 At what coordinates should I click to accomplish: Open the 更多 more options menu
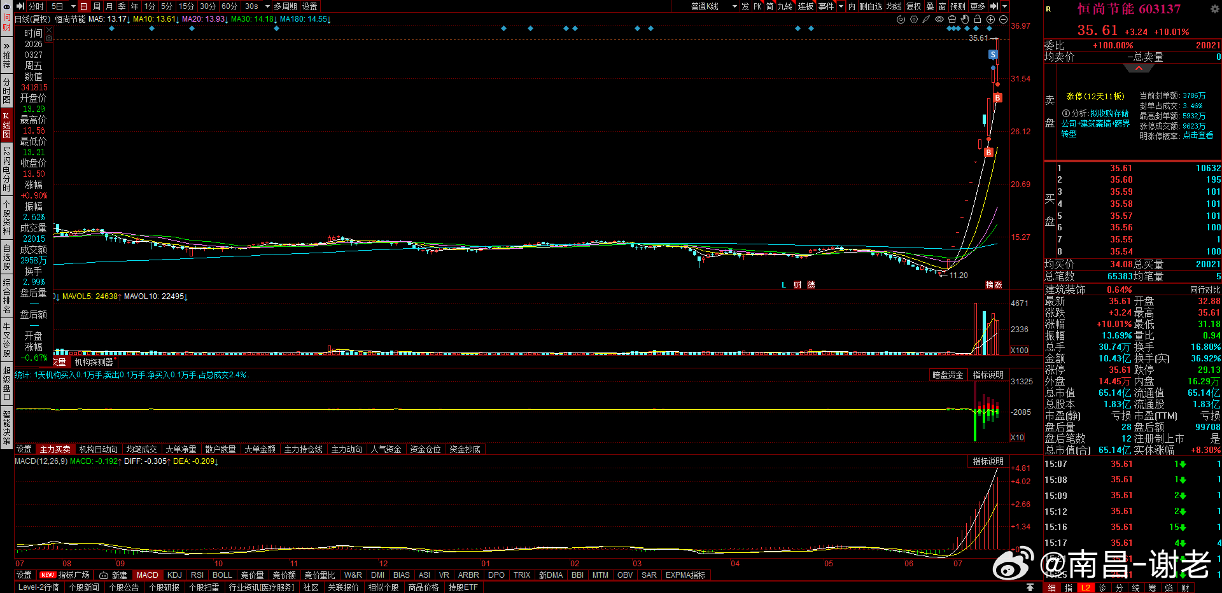tap(978, 6)
